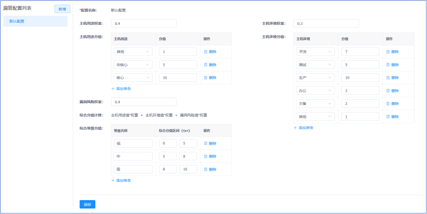Open the 测试 environment dropdown
This screenshot has width=427, height=214.
pos(316,64)
